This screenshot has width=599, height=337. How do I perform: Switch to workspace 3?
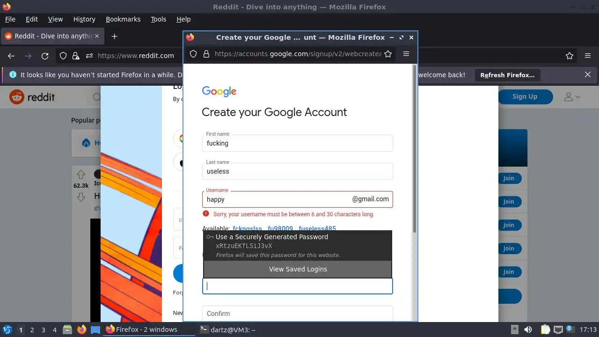coord(43,330)
